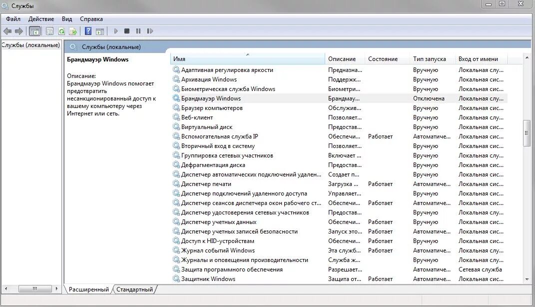Image resolution: width=535 pixels, height=307 pixels.
Task: Select the Адаптивная регулировка яркости service
Action: [x=340, y=69]
